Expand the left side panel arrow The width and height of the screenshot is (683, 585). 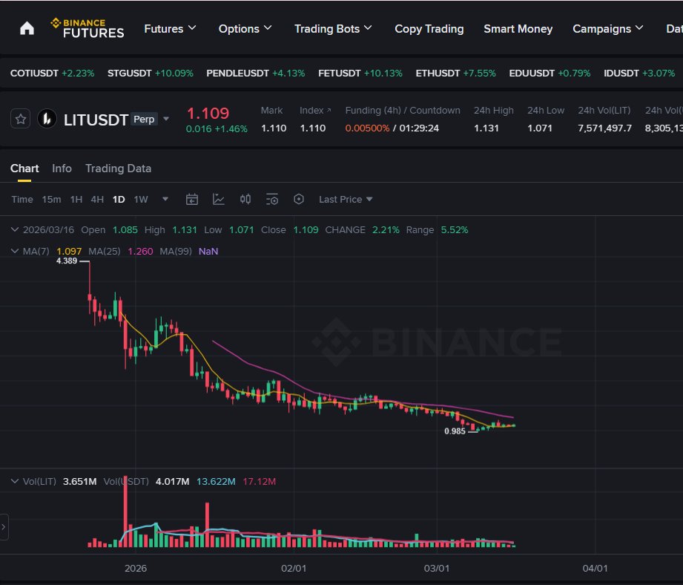(4, 527)
